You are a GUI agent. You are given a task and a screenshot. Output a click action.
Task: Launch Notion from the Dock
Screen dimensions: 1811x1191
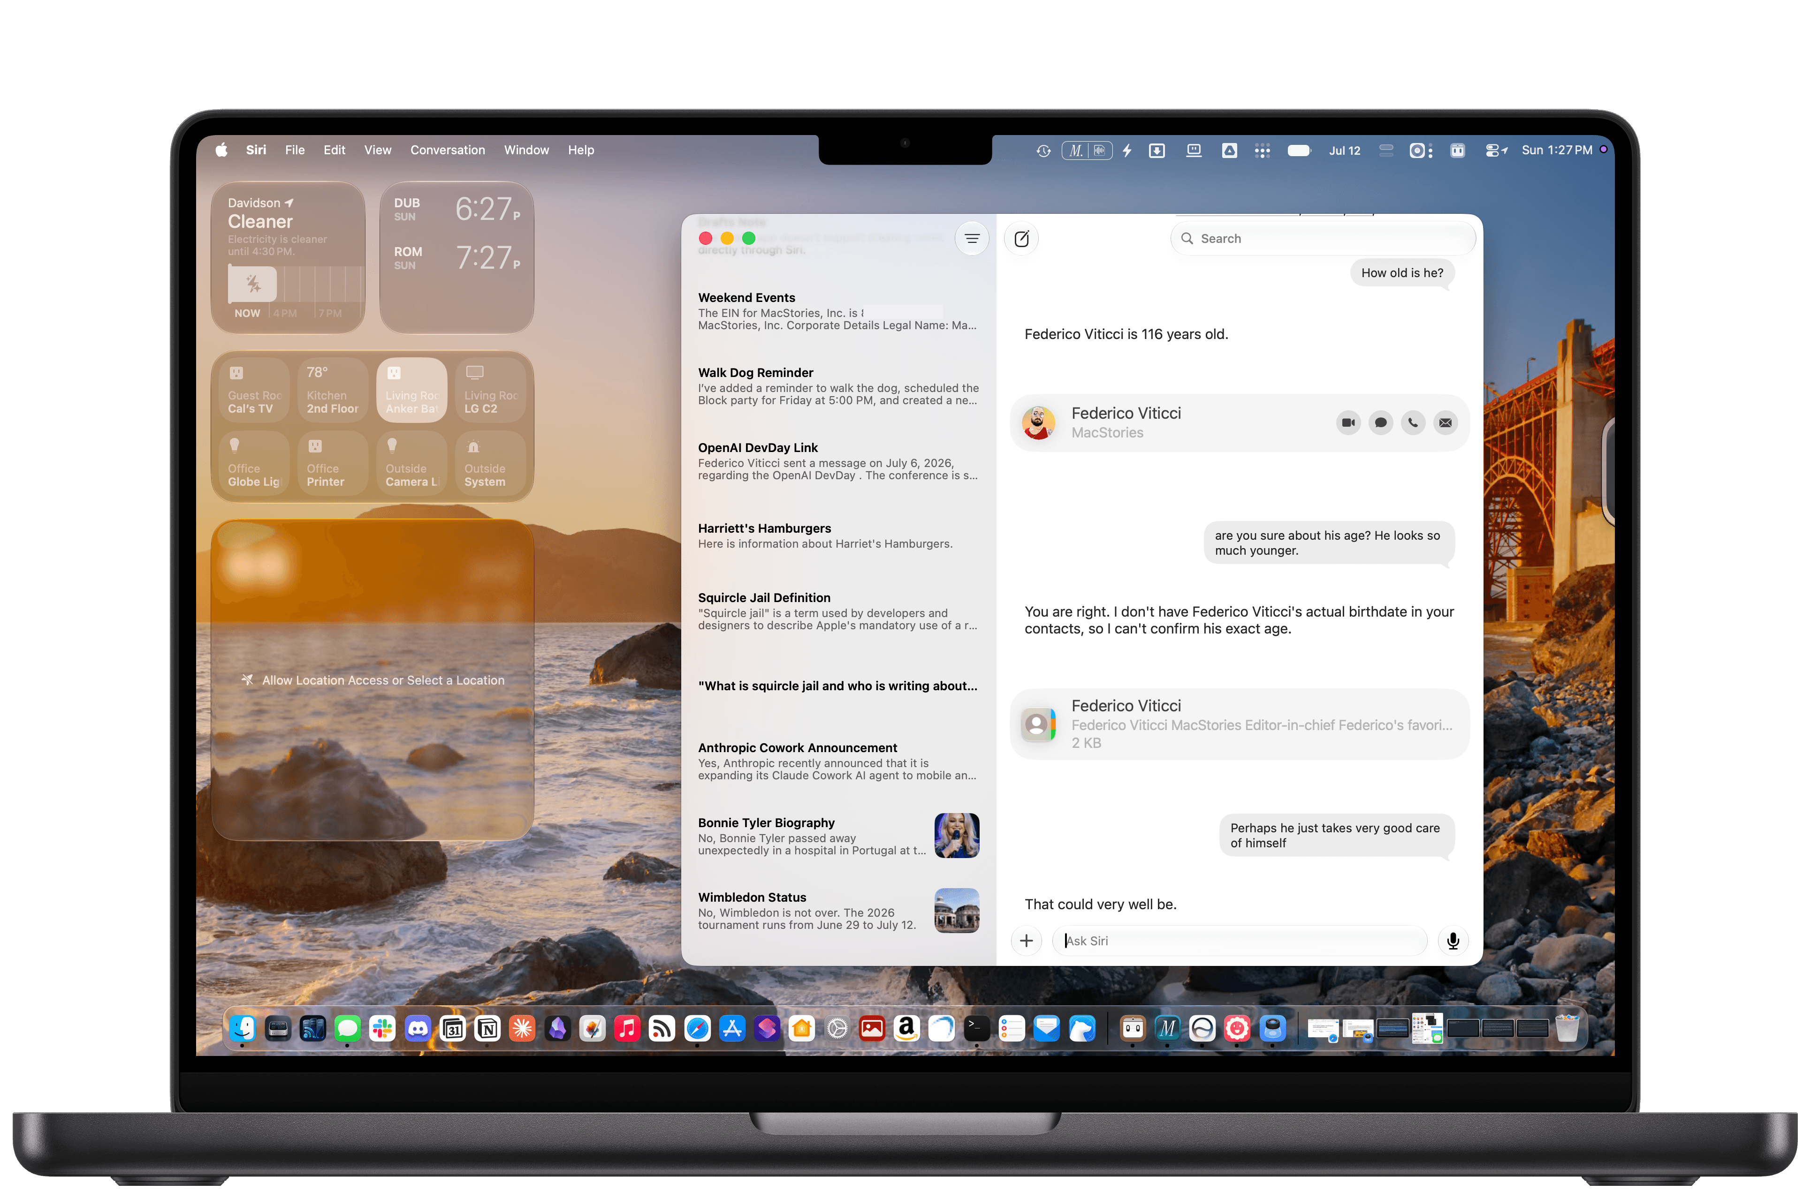[x=487, y=1028]
